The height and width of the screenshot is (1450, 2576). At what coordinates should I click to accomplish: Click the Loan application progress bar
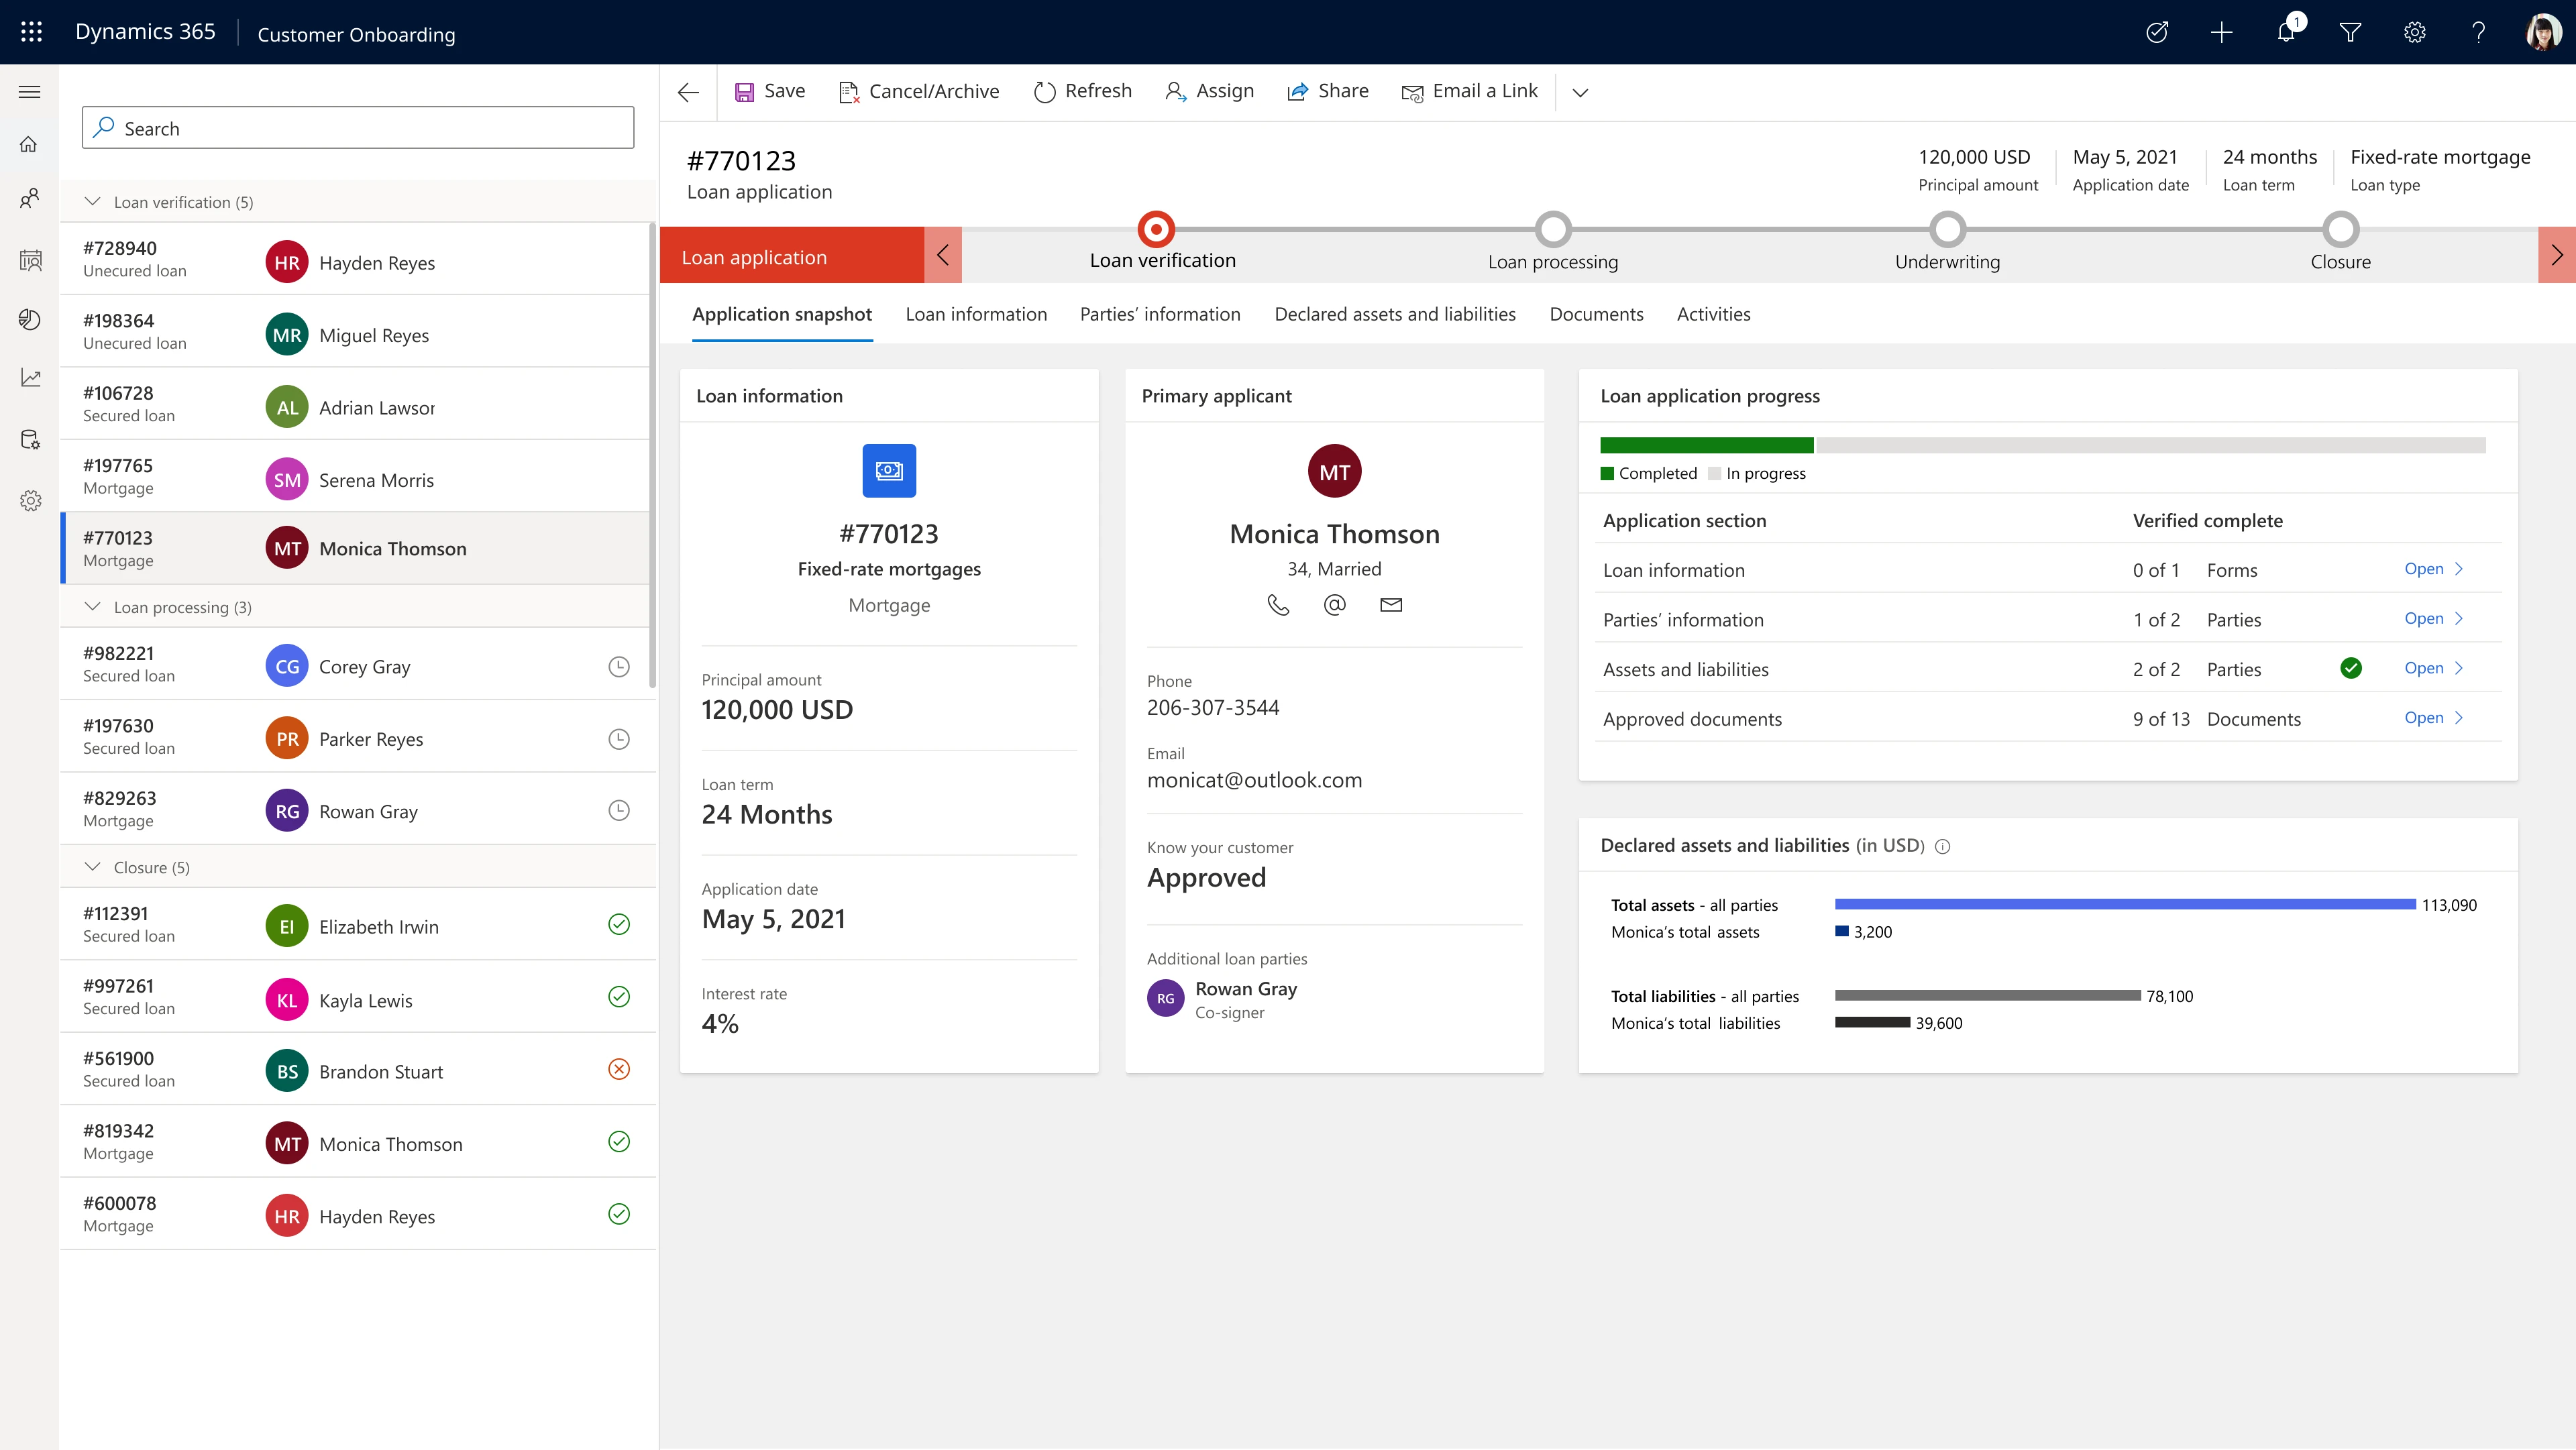pos(2043,444)
